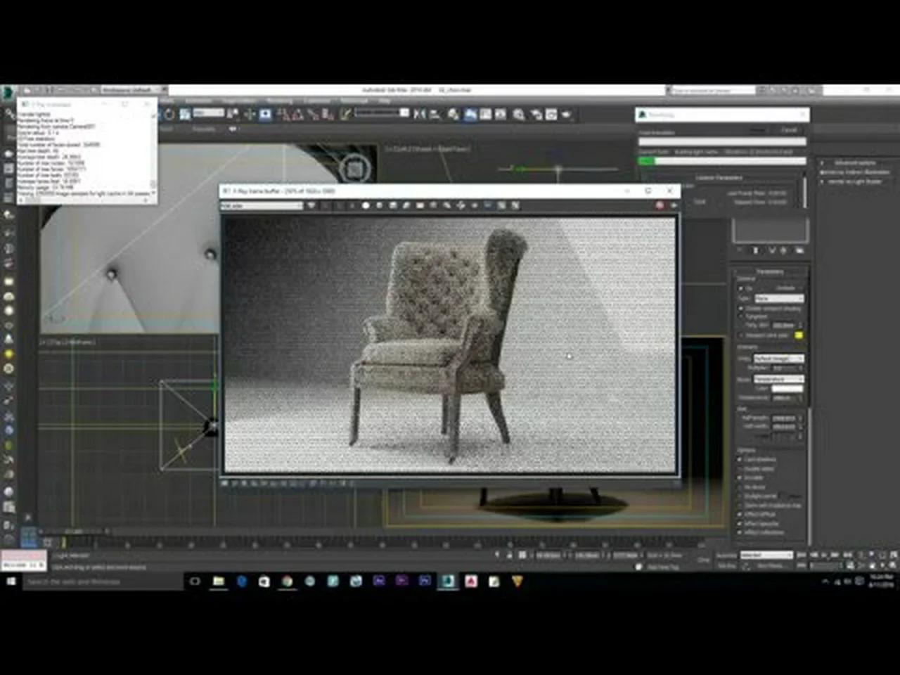The image size is (900, 675).
Task: Open the Graph Editors menu
Action: tap(239, 101)
